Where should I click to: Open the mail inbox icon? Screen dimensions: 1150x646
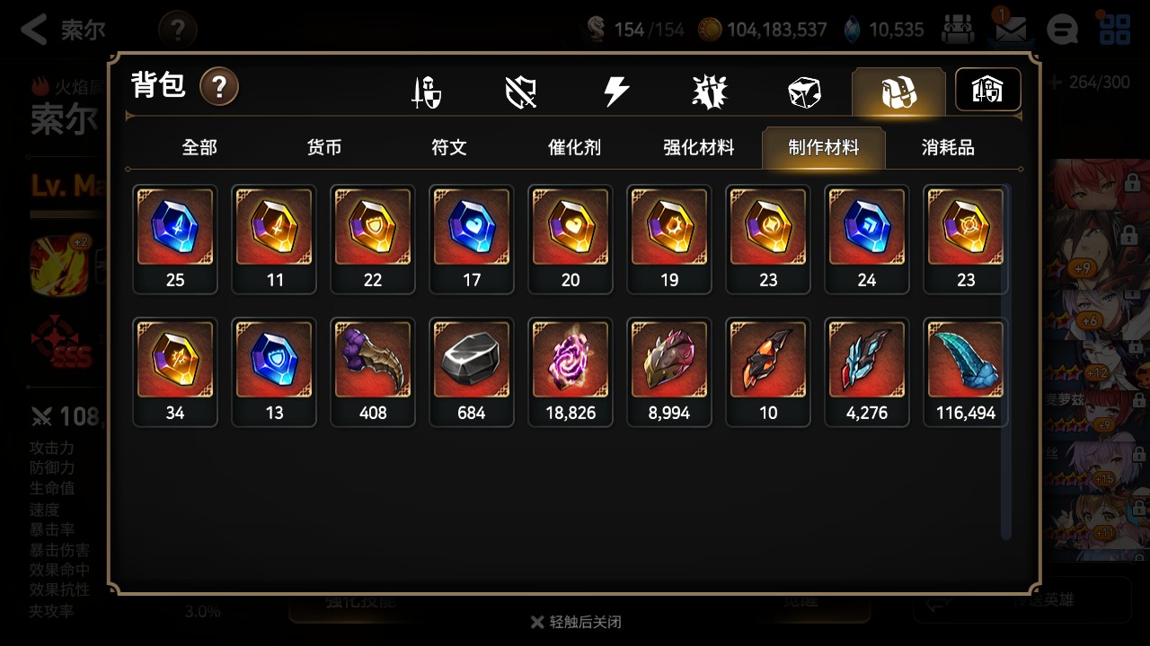point(1011,30)
